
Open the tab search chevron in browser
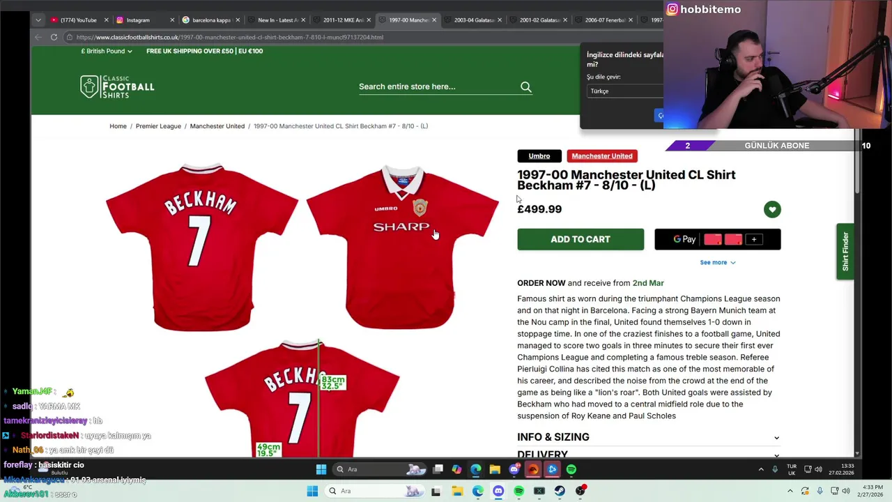tap(38, 20)
